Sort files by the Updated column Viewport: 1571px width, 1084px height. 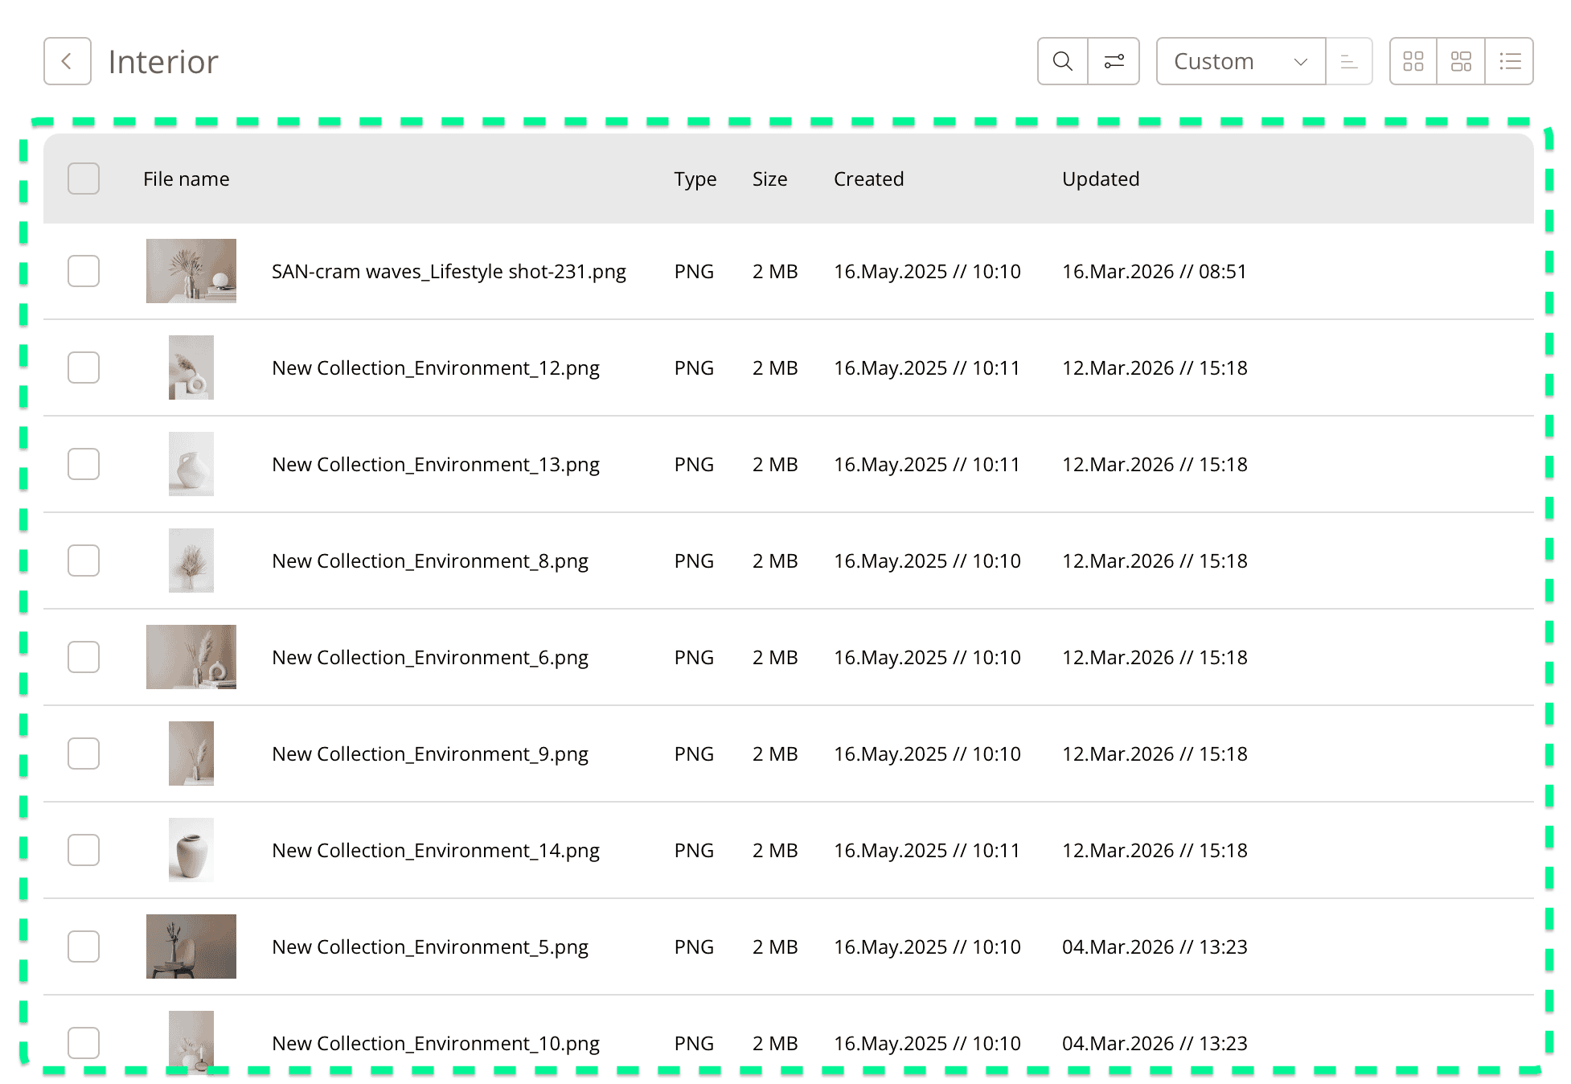click(1101, 179)
